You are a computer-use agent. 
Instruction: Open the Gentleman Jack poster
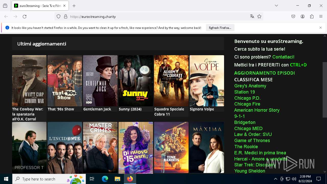pos(100,81)
